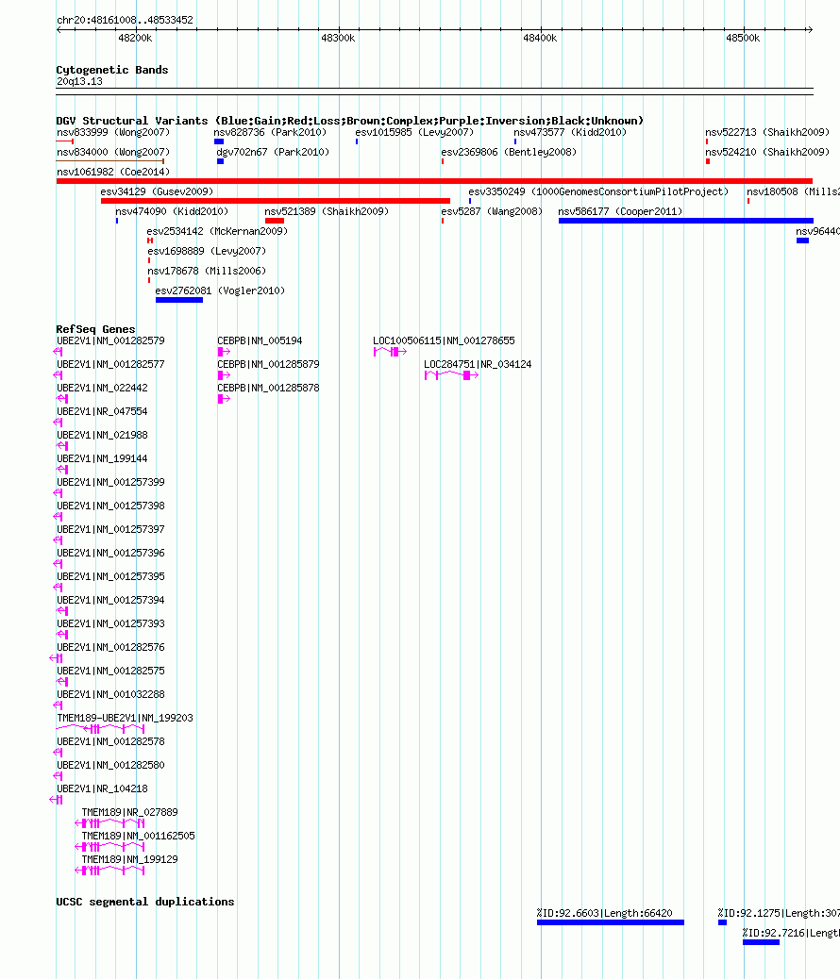
Task: Click the red bar under nsv521389 (Shaikh2009)
Action: pos(275,221)
